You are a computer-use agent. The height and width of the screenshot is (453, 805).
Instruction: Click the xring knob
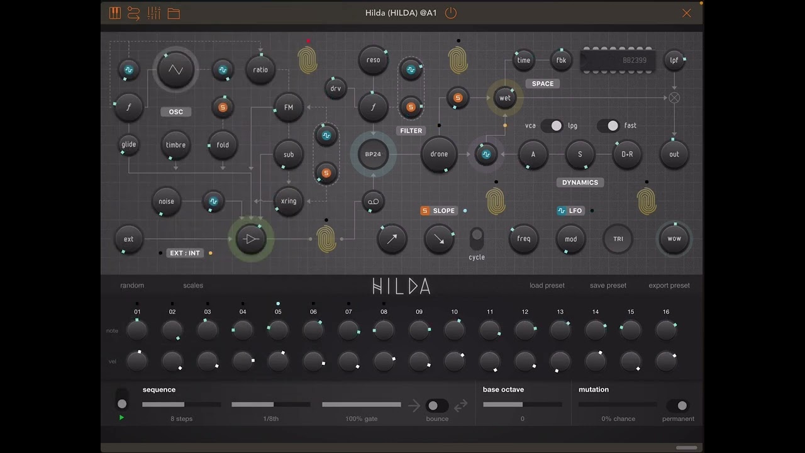[x=289, y=201]
